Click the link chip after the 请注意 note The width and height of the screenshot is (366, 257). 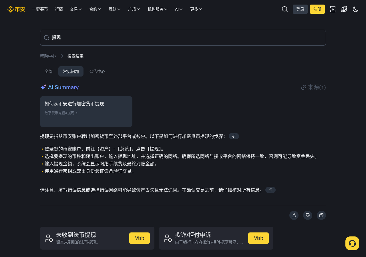tap(270, 190)
